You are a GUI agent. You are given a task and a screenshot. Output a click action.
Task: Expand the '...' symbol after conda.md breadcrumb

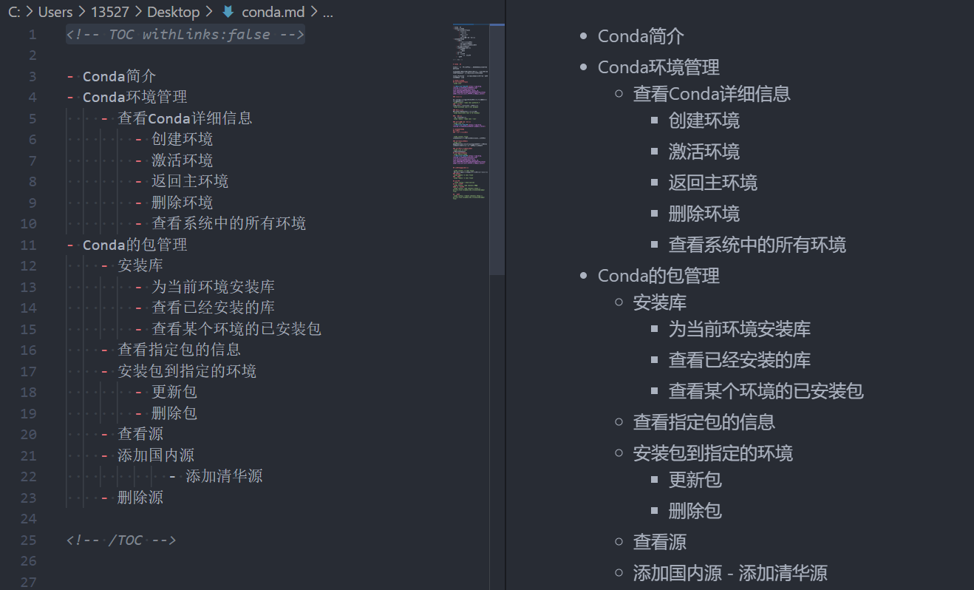click(x=327, y=11)
